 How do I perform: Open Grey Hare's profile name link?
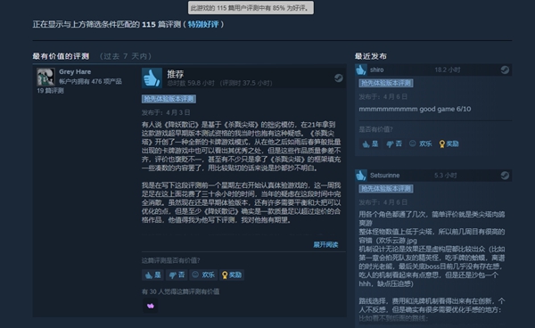click(x=75, y=71)
